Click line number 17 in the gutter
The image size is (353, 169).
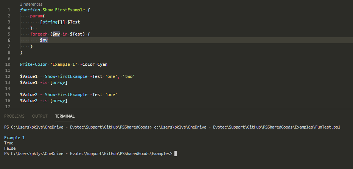pos(8,107)
